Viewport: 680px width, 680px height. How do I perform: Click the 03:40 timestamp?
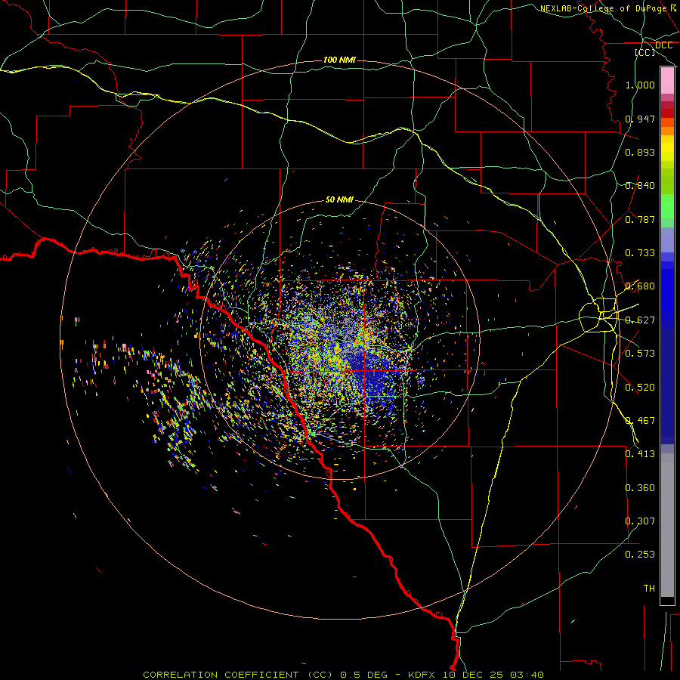click(x=527, y=675)
